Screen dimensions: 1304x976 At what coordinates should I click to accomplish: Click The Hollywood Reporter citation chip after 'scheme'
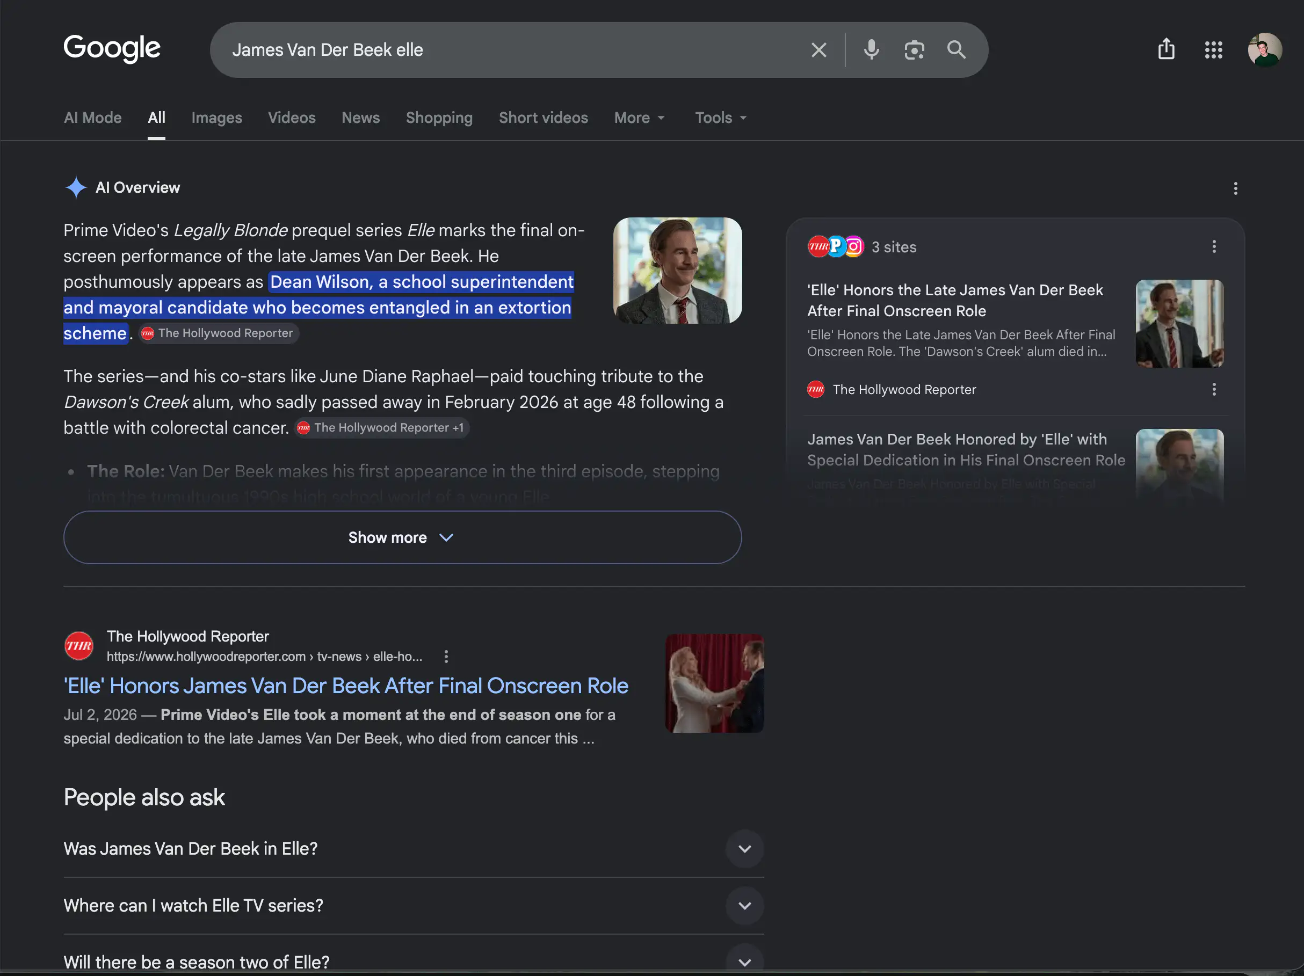tap(219, 333)
